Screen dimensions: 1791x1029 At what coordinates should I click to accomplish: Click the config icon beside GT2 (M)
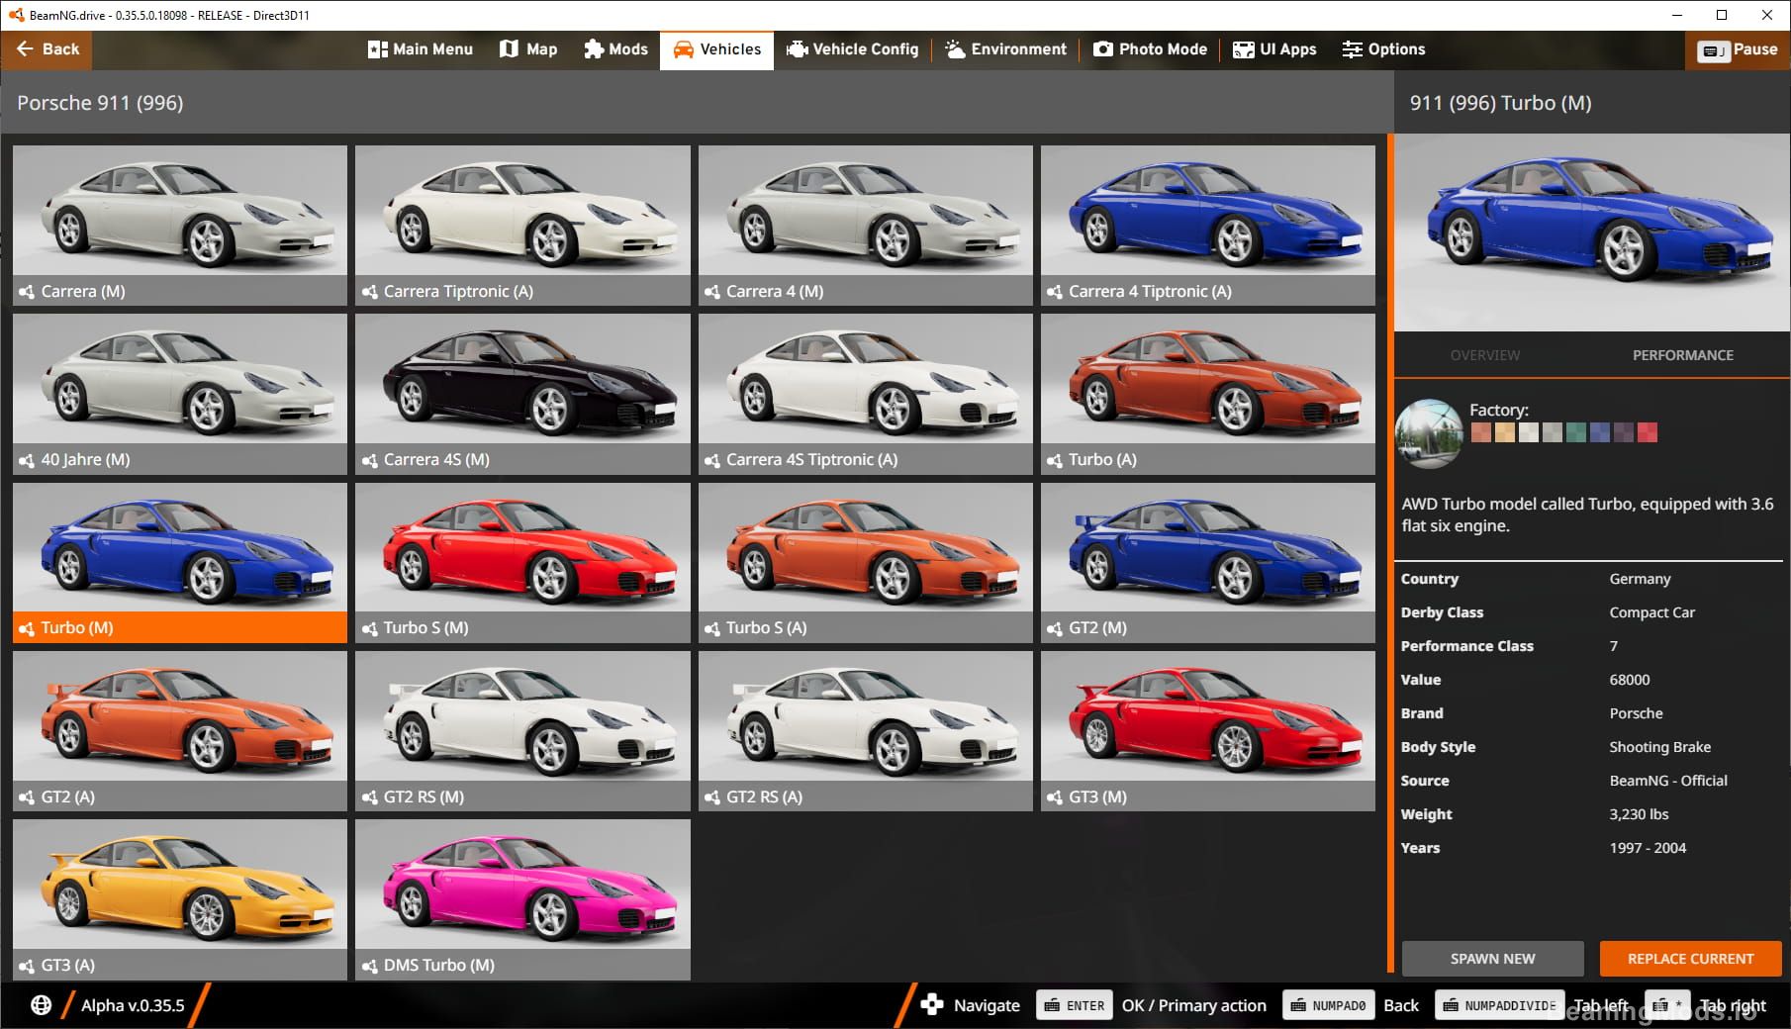click(x=1055, y=628)
